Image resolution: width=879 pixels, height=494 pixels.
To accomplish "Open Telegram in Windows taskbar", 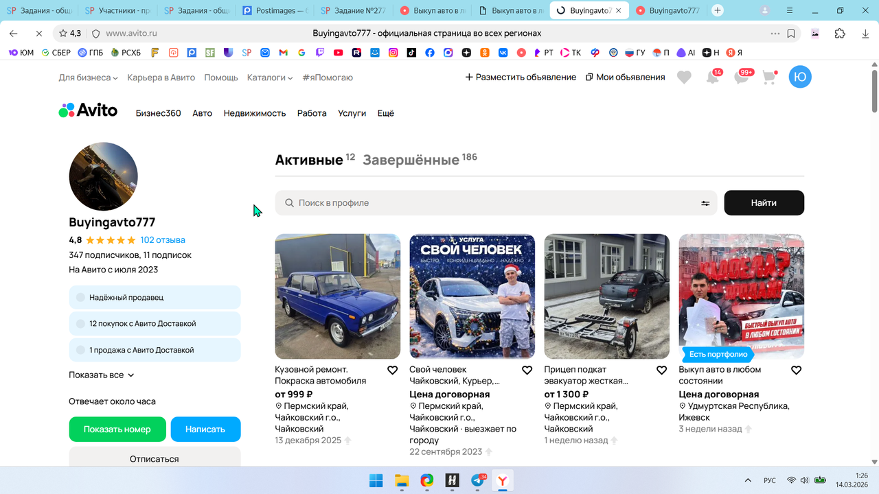I will pos(479,480).
